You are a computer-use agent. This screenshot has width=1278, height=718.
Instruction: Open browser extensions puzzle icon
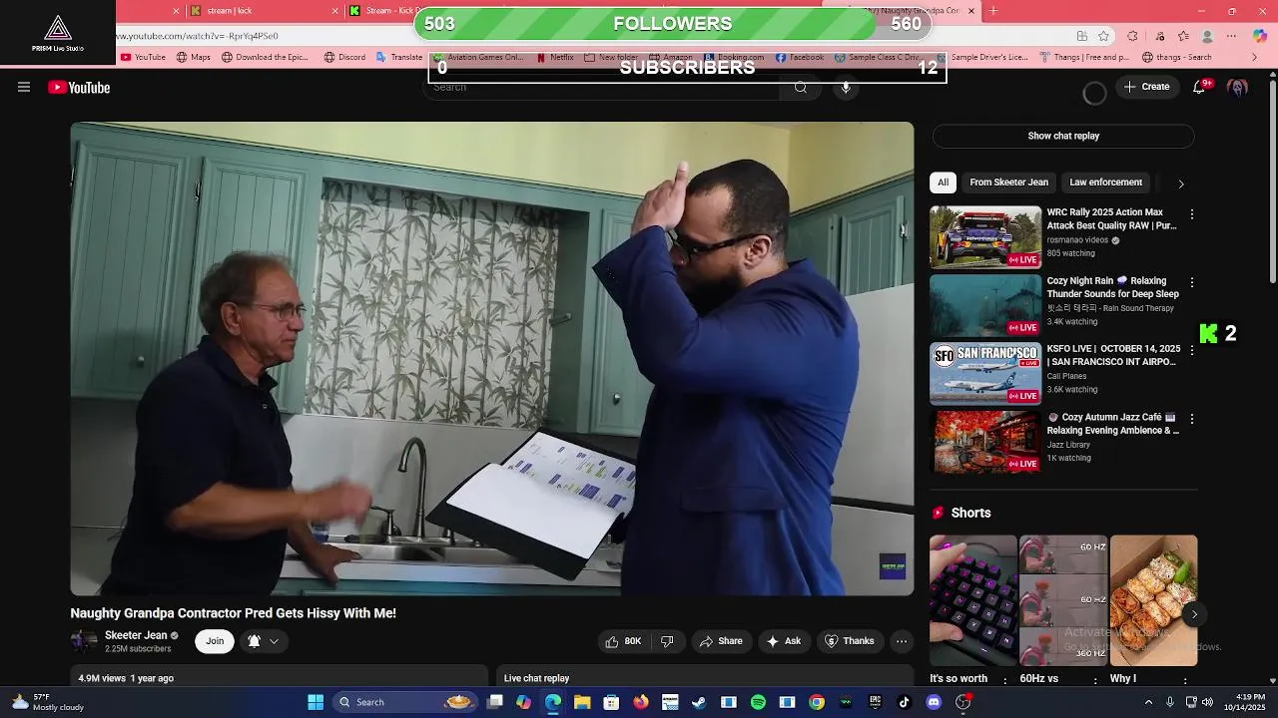click(x=1132, y=36)
